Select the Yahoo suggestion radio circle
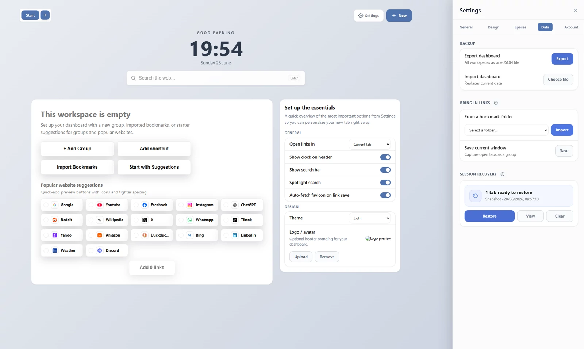The height and width of the screenshot is (349, 584). point(46,235)
